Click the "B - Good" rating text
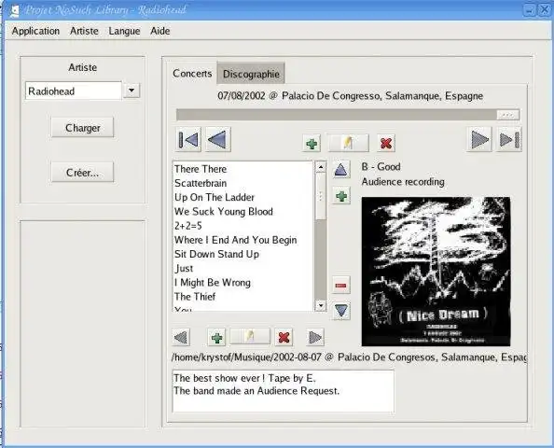 click(381, 166)
